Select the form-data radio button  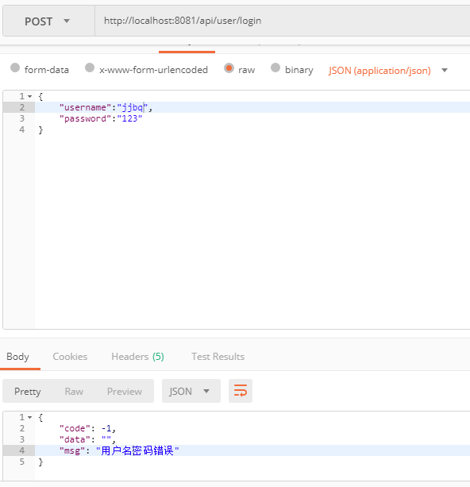tap(15, 68)
